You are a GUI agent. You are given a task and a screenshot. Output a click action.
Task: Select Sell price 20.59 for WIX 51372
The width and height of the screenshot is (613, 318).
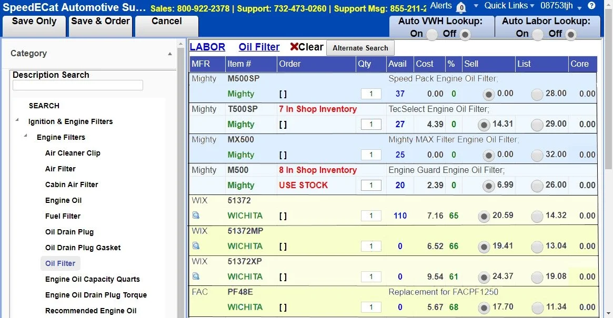pos(484,217)
